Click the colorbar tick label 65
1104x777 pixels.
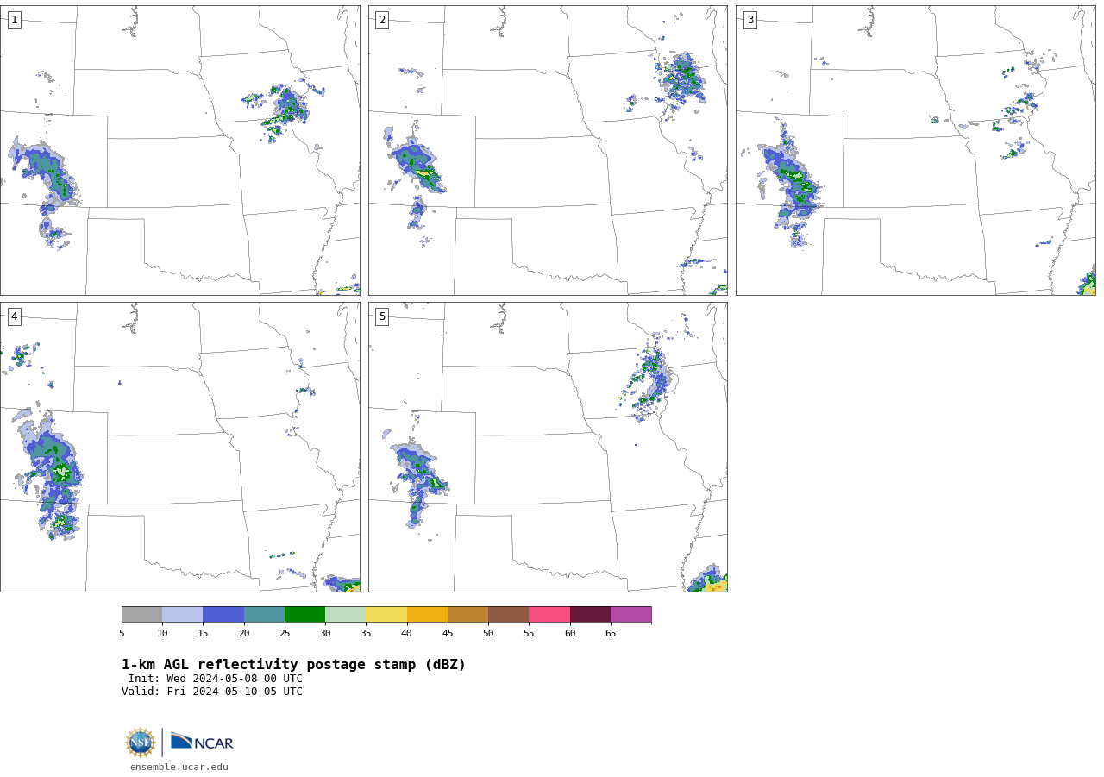tap(611, 634)
